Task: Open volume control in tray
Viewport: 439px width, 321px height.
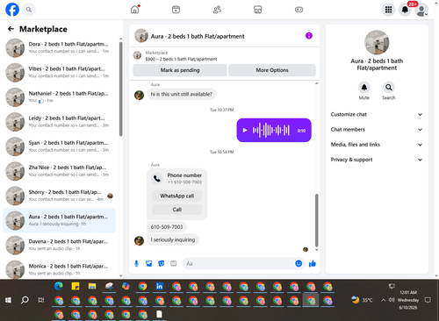Action: click(392, 300)
